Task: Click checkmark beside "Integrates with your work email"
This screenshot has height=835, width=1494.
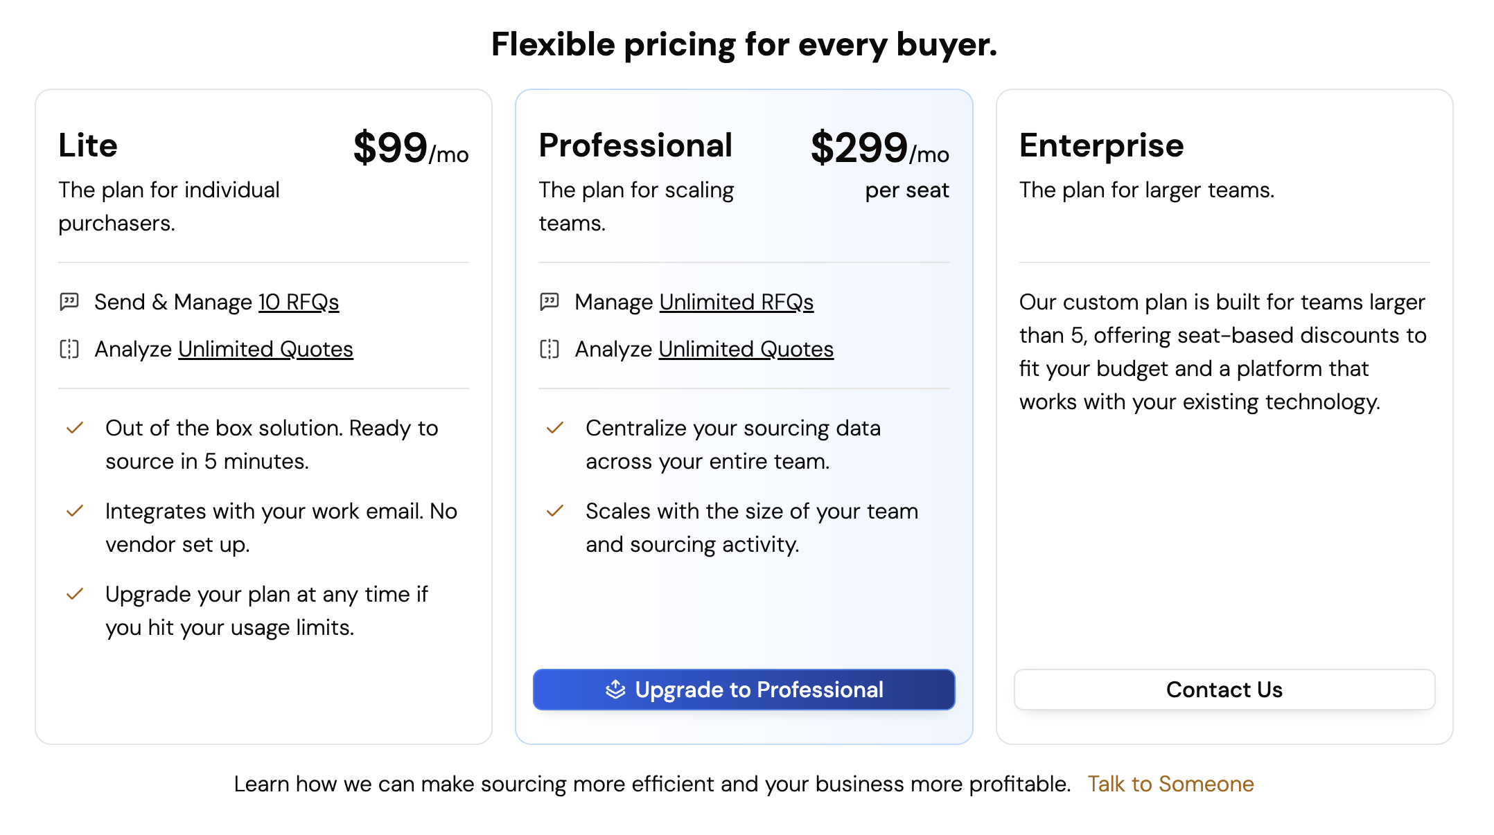Action: 75,511
